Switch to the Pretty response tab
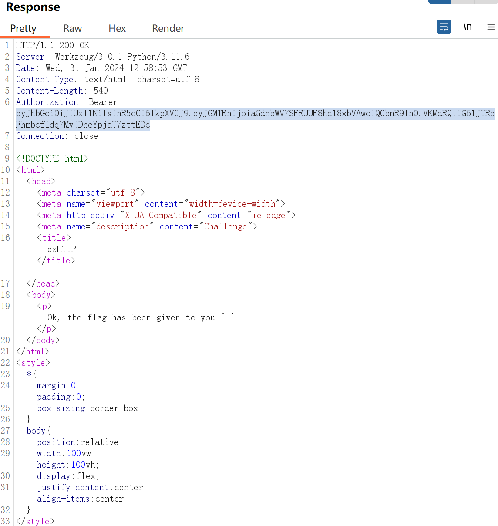The image size is (498, 526). pos(23,29)
